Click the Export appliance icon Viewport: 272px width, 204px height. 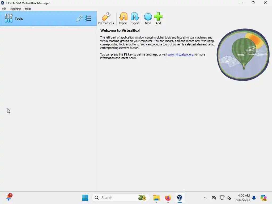[x=135, y=18]
